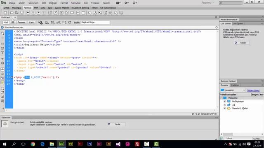The height and width of the screenshot is (148, 264).
Task: Open the Site management dropdown in application bar
Action: pyautogui.click(x=135, y=3)
